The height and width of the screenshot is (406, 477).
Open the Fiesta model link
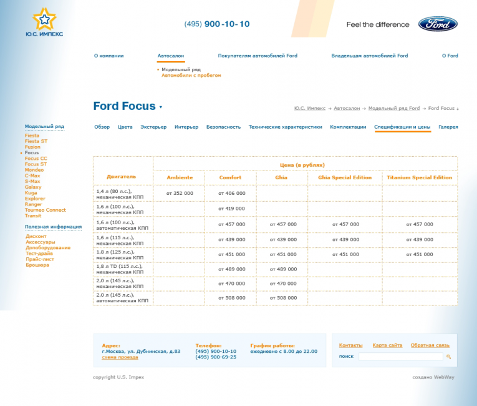pyautogui.click(x=32, y=136)
